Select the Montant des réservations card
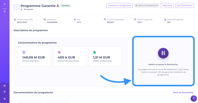This screenshot has width=198, height=103. 70,56
